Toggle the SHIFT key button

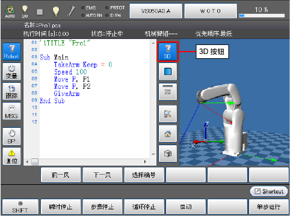20,207
